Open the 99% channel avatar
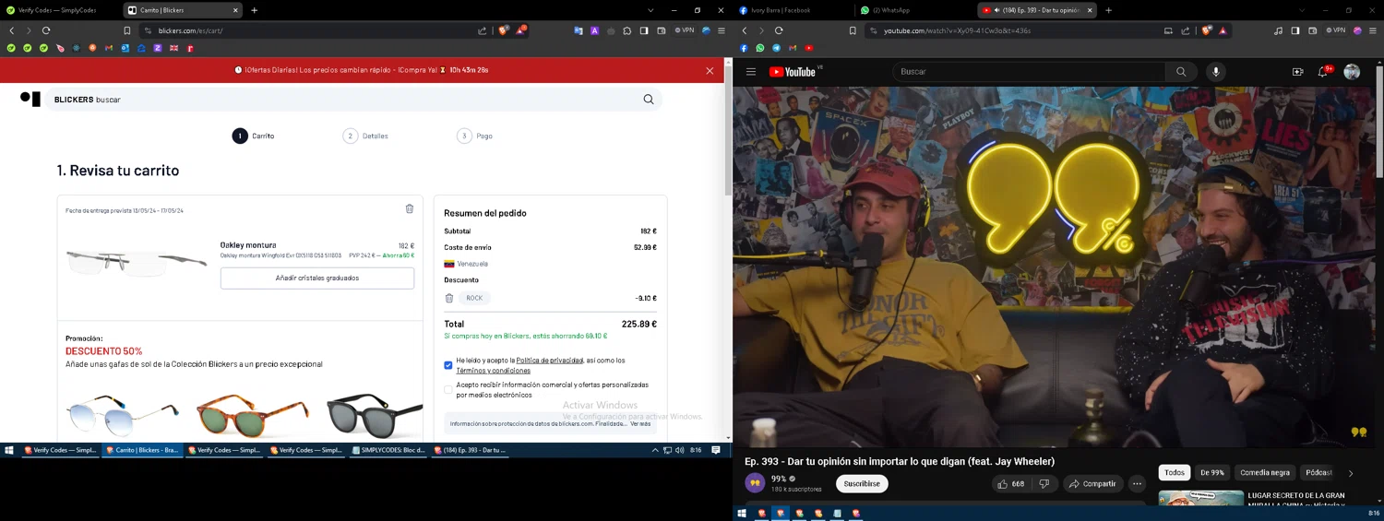 click(755, 483)
